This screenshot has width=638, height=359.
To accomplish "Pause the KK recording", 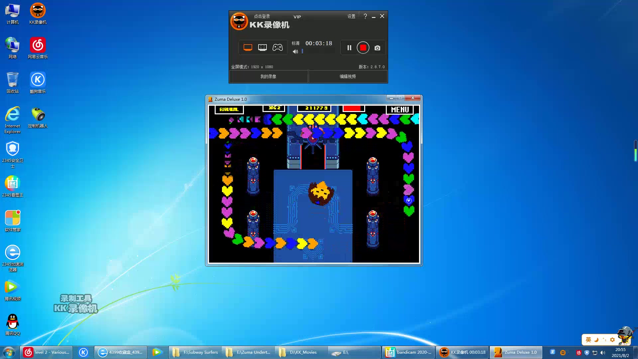I will (349, 48).
